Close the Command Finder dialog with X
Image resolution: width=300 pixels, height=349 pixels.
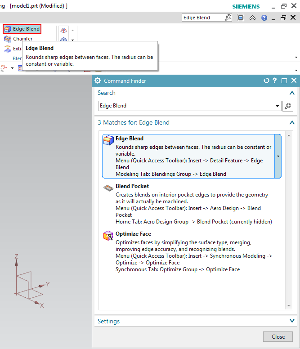pos(294,81)
